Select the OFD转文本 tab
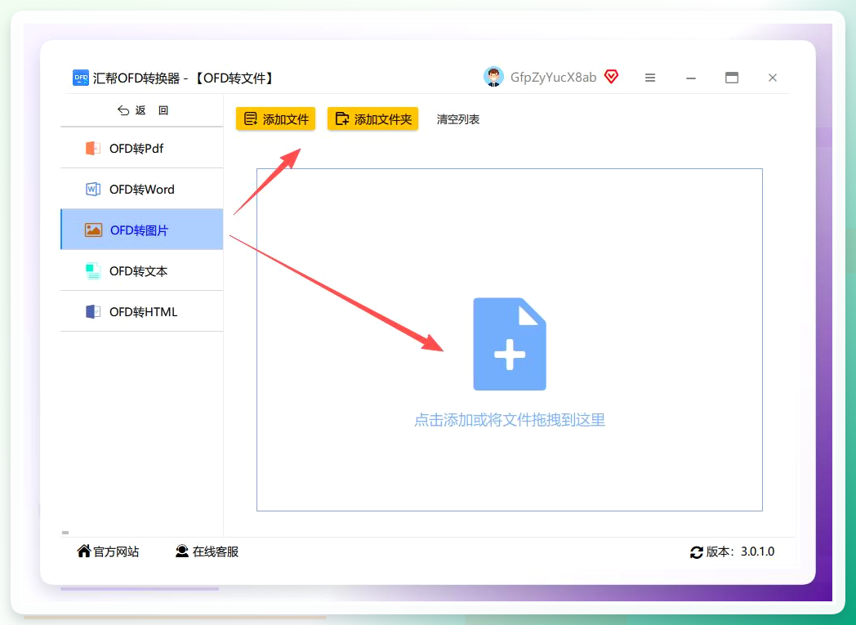Viewport: 856px width, 625px height. (x=142, y=270)
